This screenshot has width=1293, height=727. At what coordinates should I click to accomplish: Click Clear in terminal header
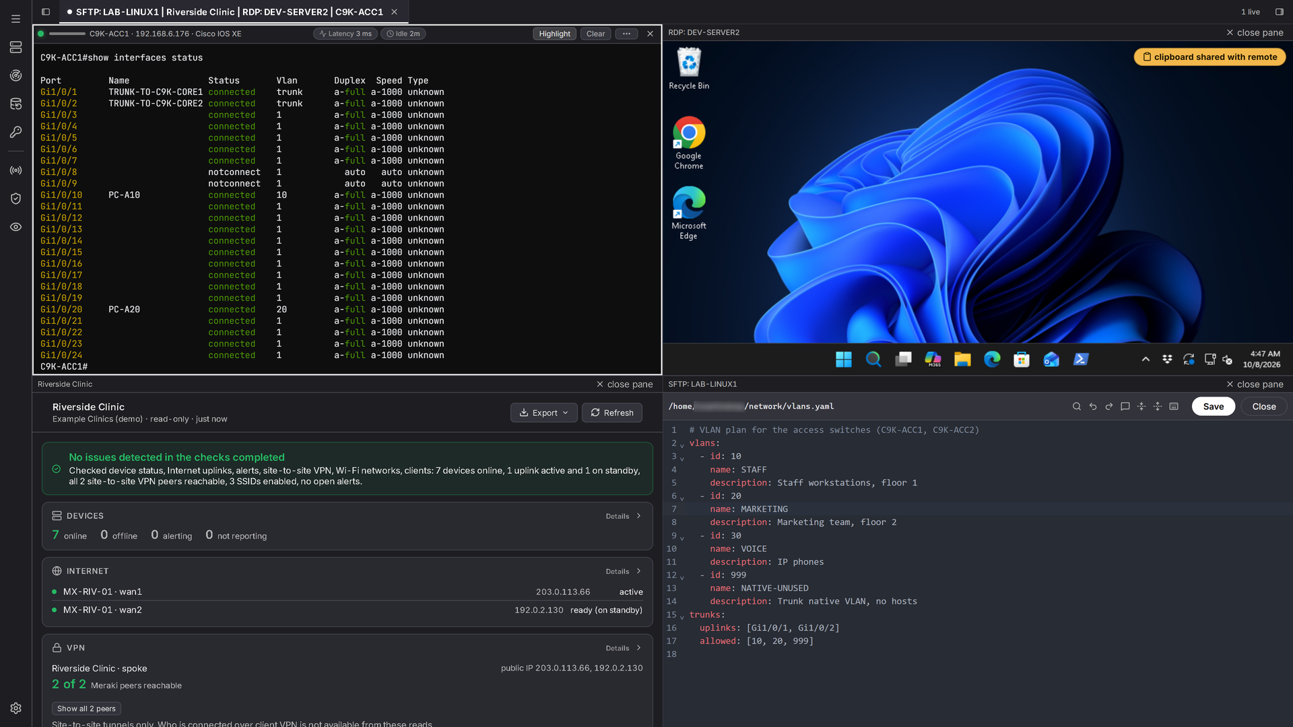pos(595,34)
